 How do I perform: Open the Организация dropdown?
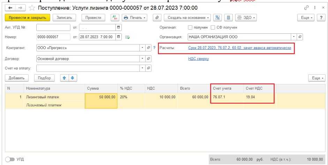tap(294, 37)
